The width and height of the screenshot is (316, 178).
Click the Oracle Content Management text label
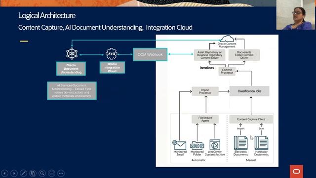pyautogui.click(x=227, y=45)
